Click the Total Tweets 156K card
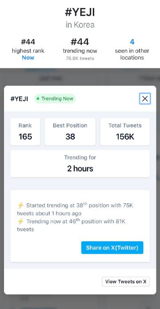 pos(125,132)
